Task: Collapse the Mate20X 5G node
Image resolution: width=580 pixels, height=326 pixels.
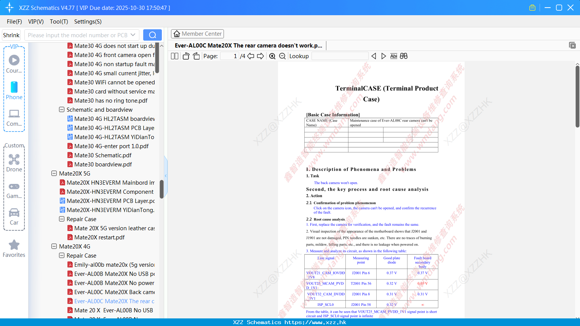Action: (54, 173)
